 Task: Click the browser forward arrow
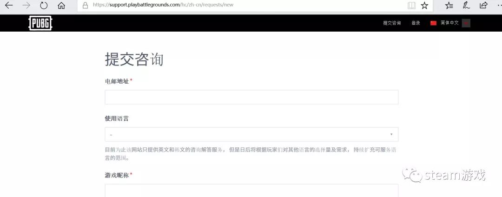pyautogui.click(x=26, y=6)
